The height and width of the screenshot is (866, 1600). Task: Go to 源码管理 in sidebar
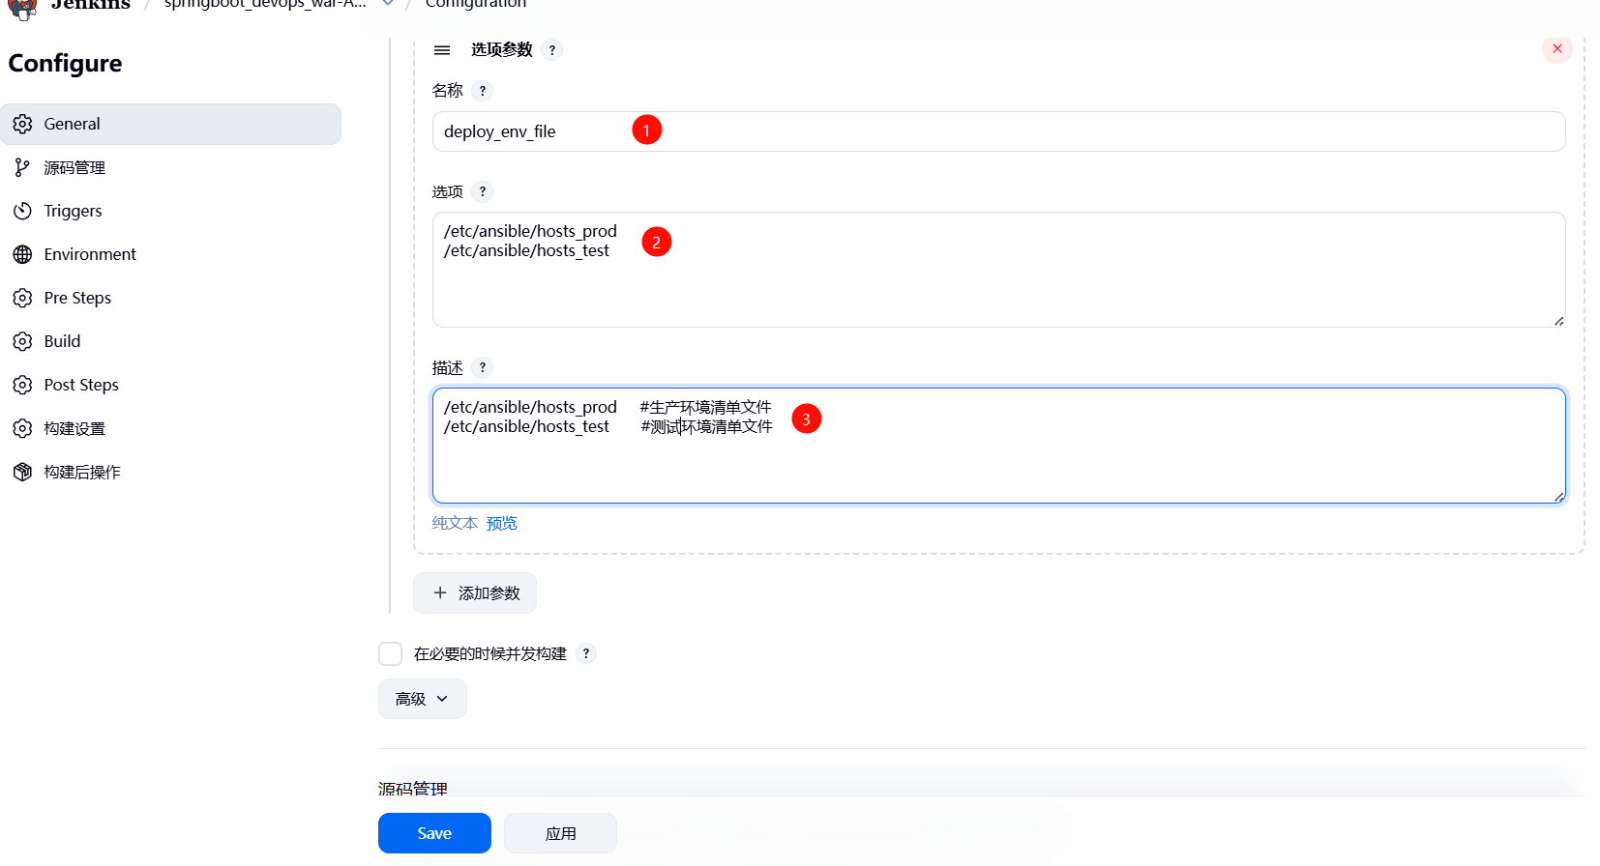click(x=74, y=168)
